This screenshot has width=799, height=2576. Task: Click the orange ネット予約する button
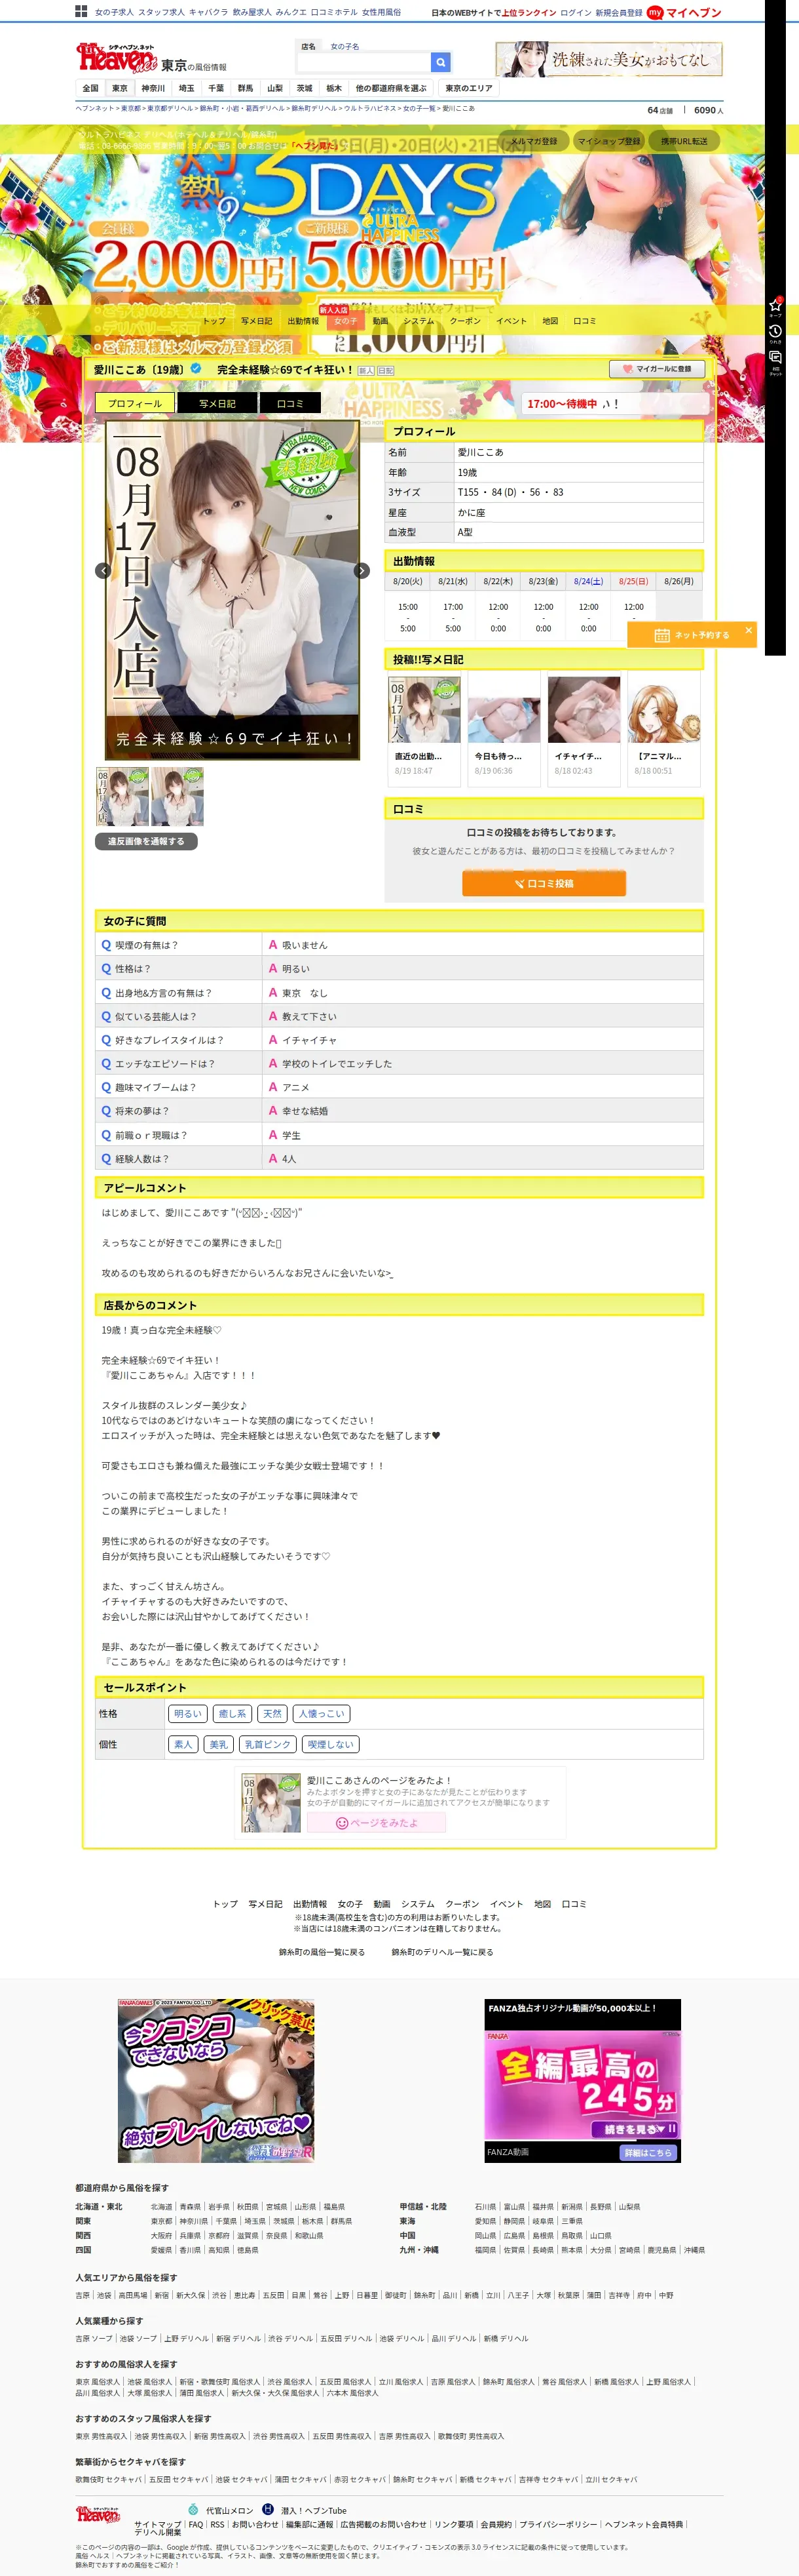coord(692,634)
